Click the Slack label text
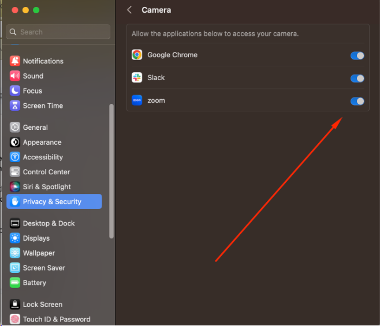The height and width of the screenshot is (326, 380). [156, 78]
